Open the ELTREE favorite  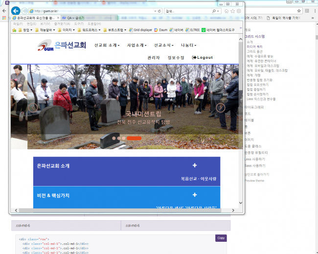tap(192, 30)
